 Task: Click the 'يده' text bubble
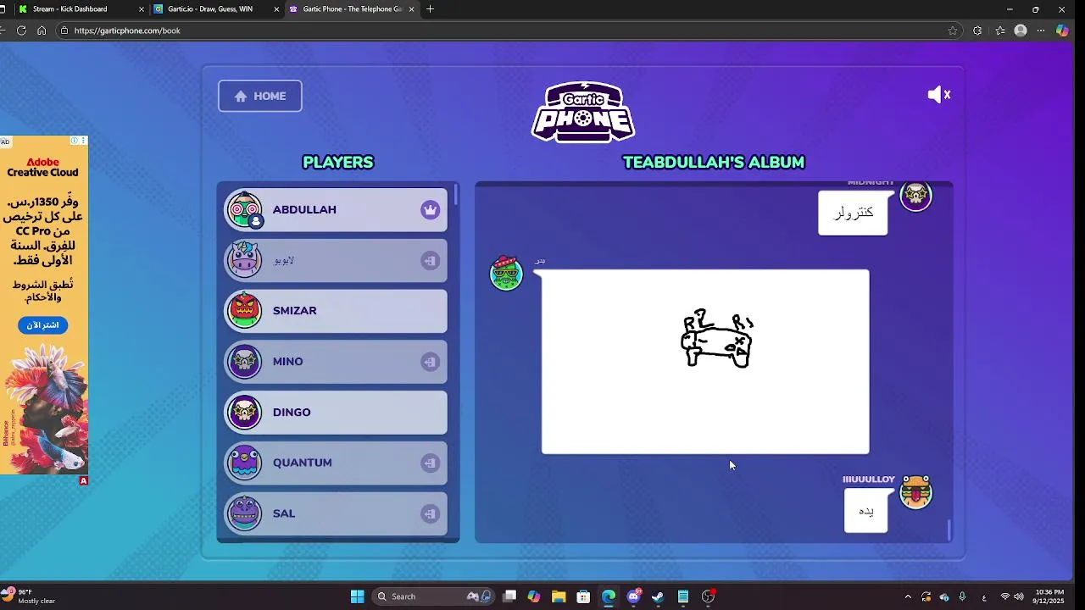[865, 511]
